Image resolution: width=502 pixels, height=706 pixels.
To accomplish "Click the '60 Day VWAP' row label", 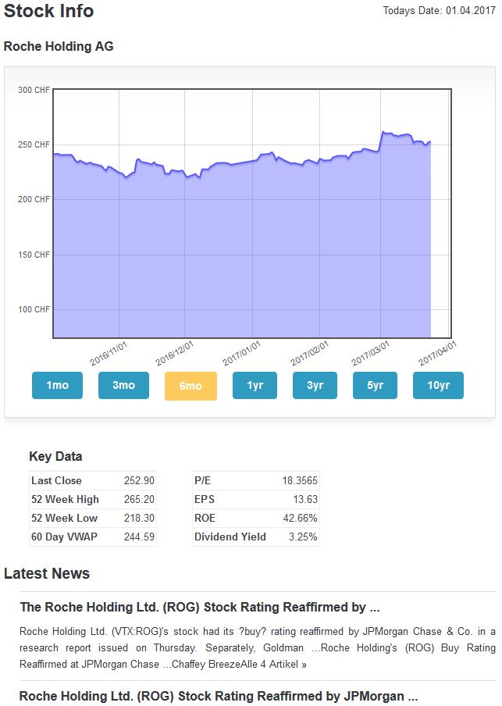I will pos(64,537).
